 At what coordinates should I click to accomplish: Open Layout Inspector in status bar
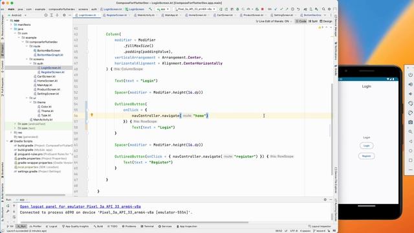point(319,227)
